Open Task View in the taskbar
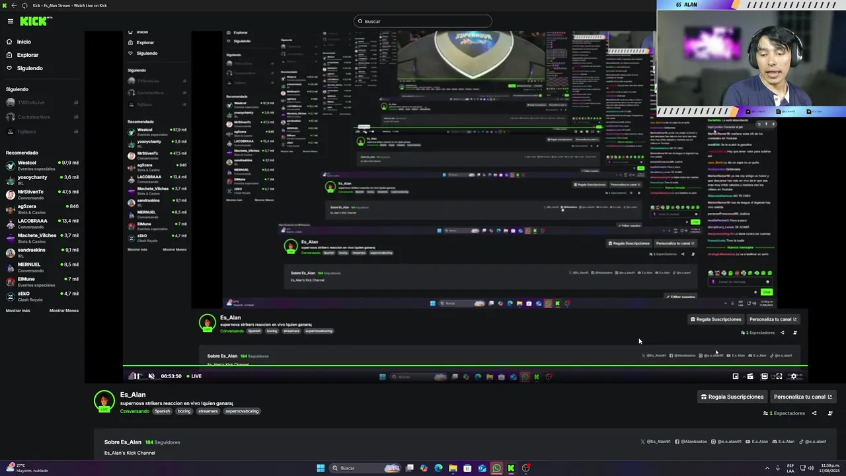The width and height of the screenshot is (846, 476). coord(410,468)
